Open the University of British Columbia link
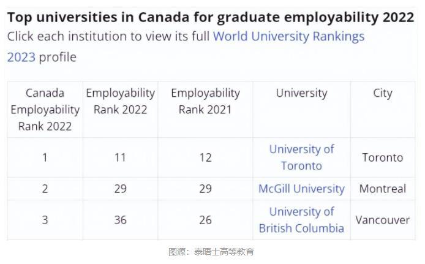 coord(301,220)
